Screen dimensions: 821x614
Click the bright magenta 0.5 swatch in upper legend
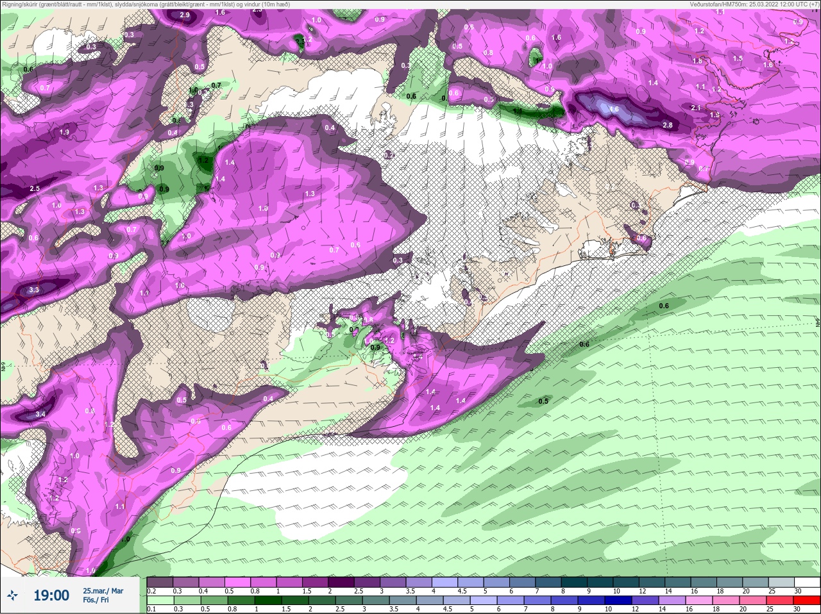[238, 582]
